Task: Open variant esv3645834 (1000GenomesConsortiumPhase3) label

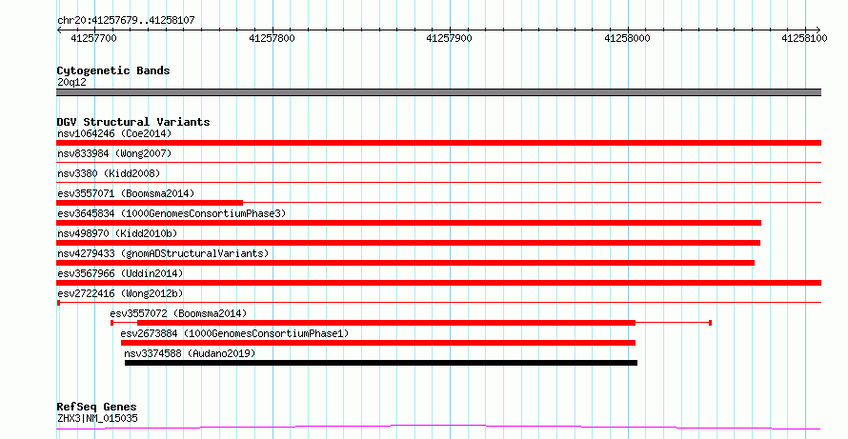Action: pos(172,213)
